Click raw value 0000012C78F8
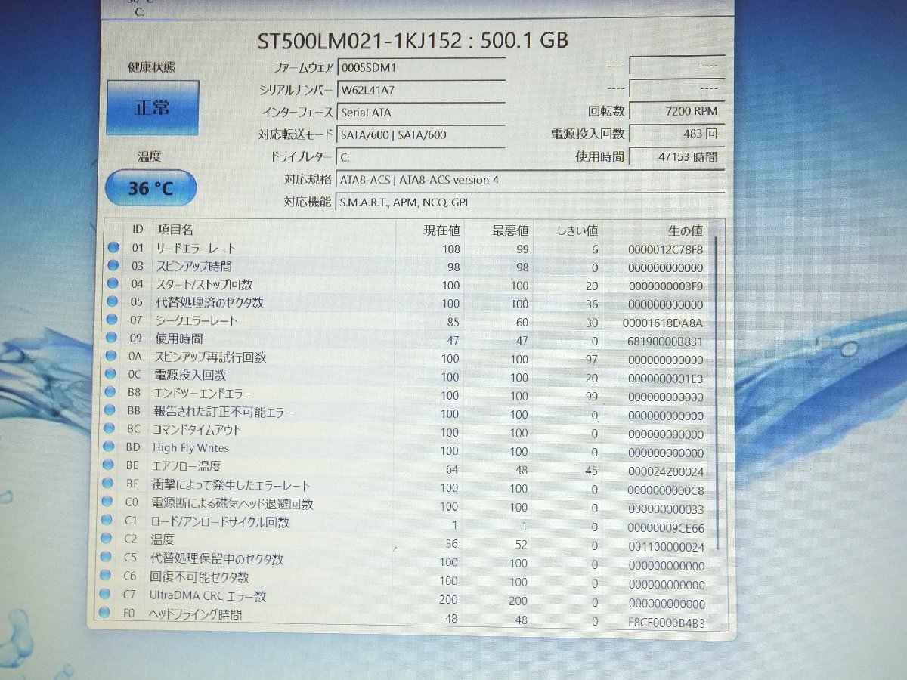 (665, 249)
